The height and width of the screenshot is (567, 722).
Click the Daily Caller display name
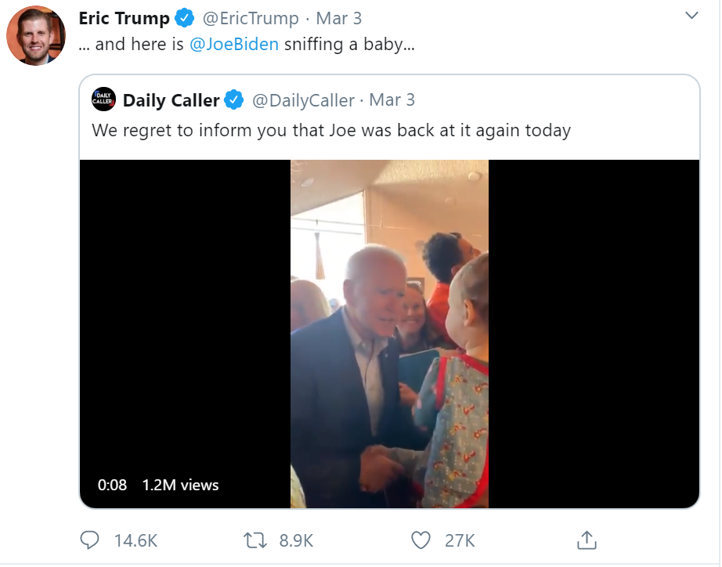[x=171, y=100]
